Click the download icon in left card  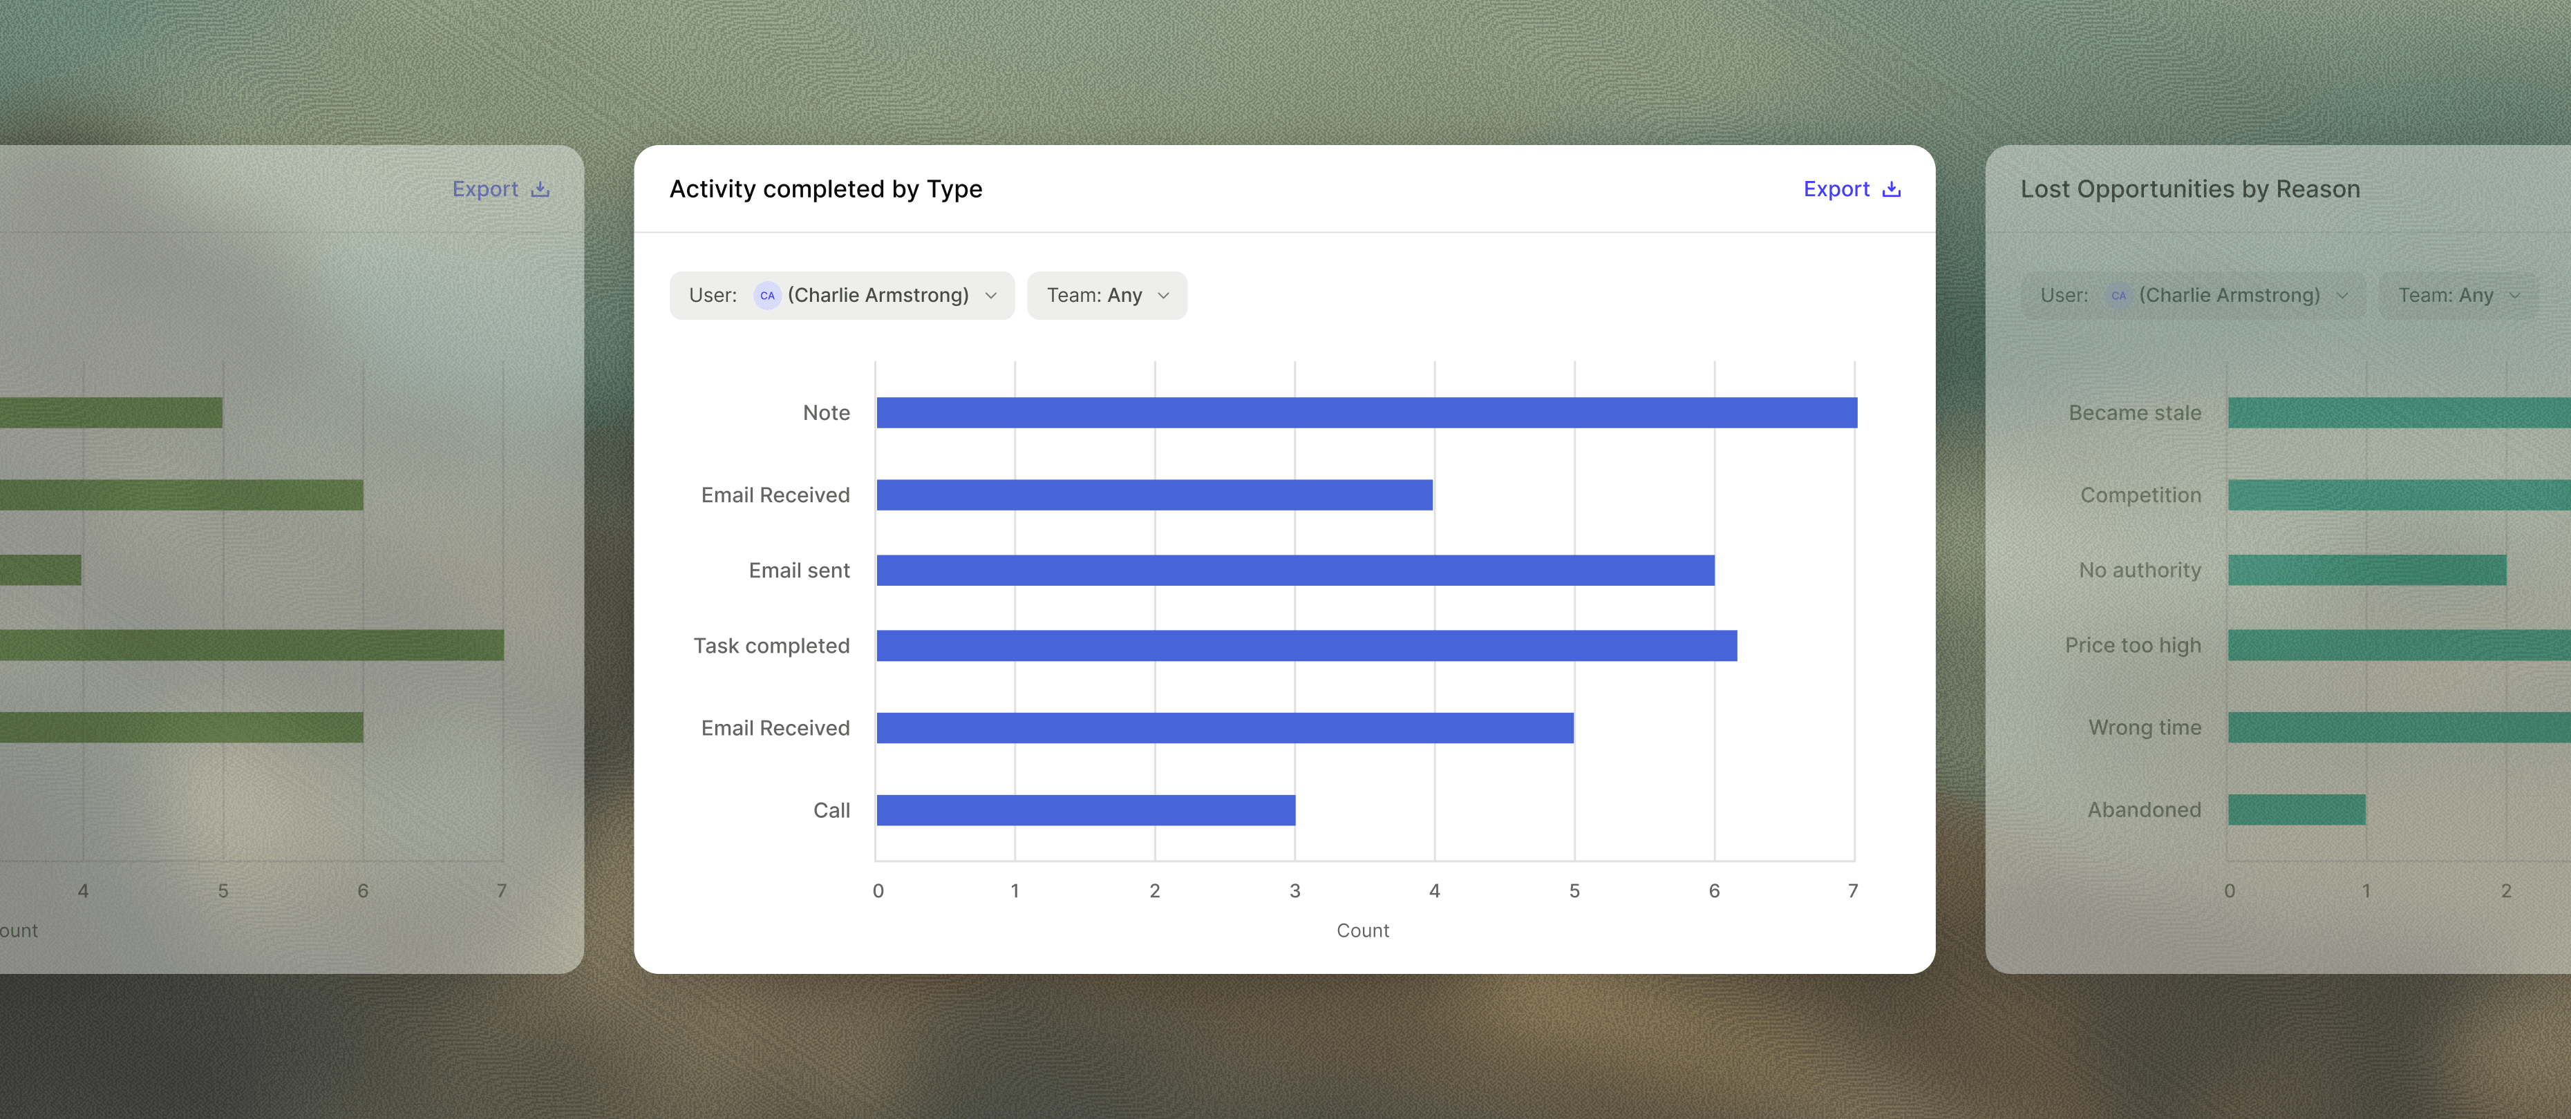(x=540, y=189)
